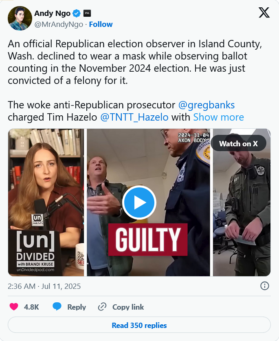Click the blue verified checkmark badge
This screenshot has height=341, width=279.
point(76,13)
